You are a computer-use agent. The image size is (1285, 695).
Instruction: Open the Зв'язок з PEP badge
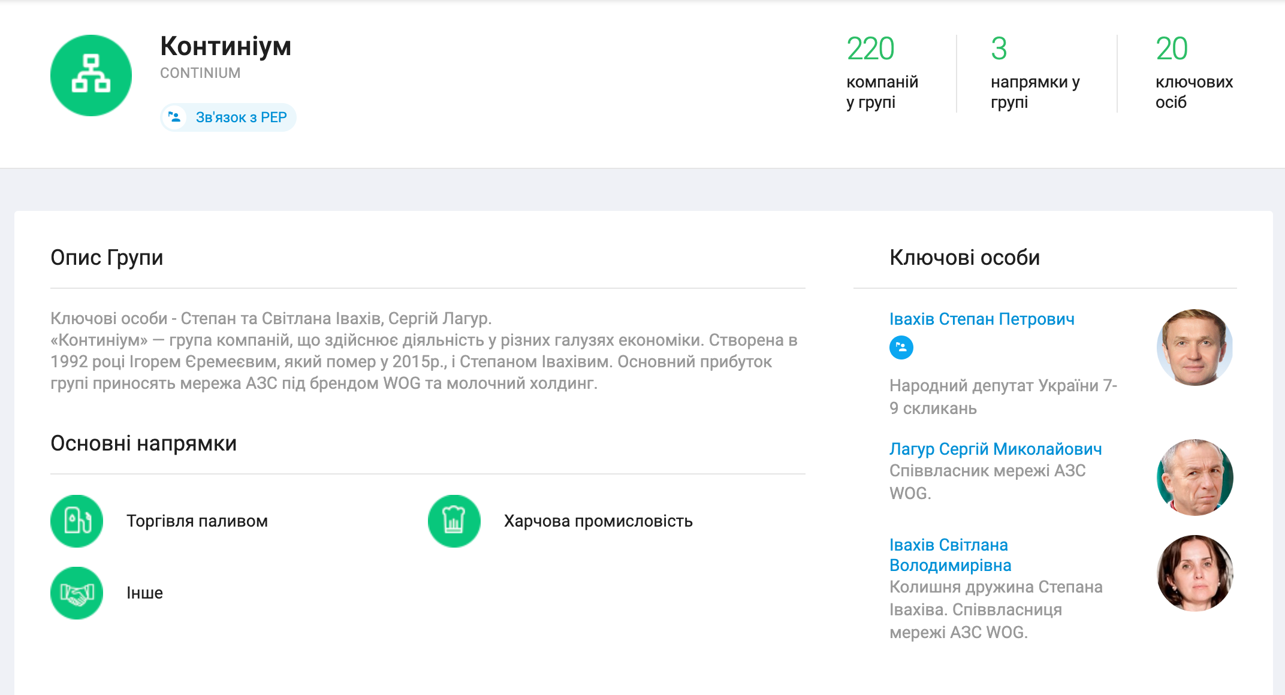click(x=240, y=117)
